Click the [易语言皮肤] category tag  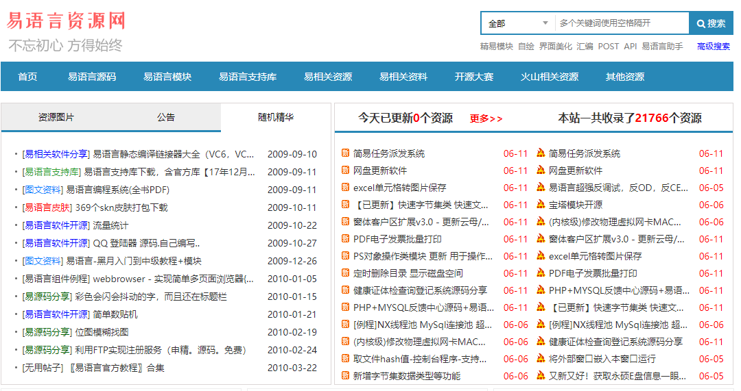(47, 207)
